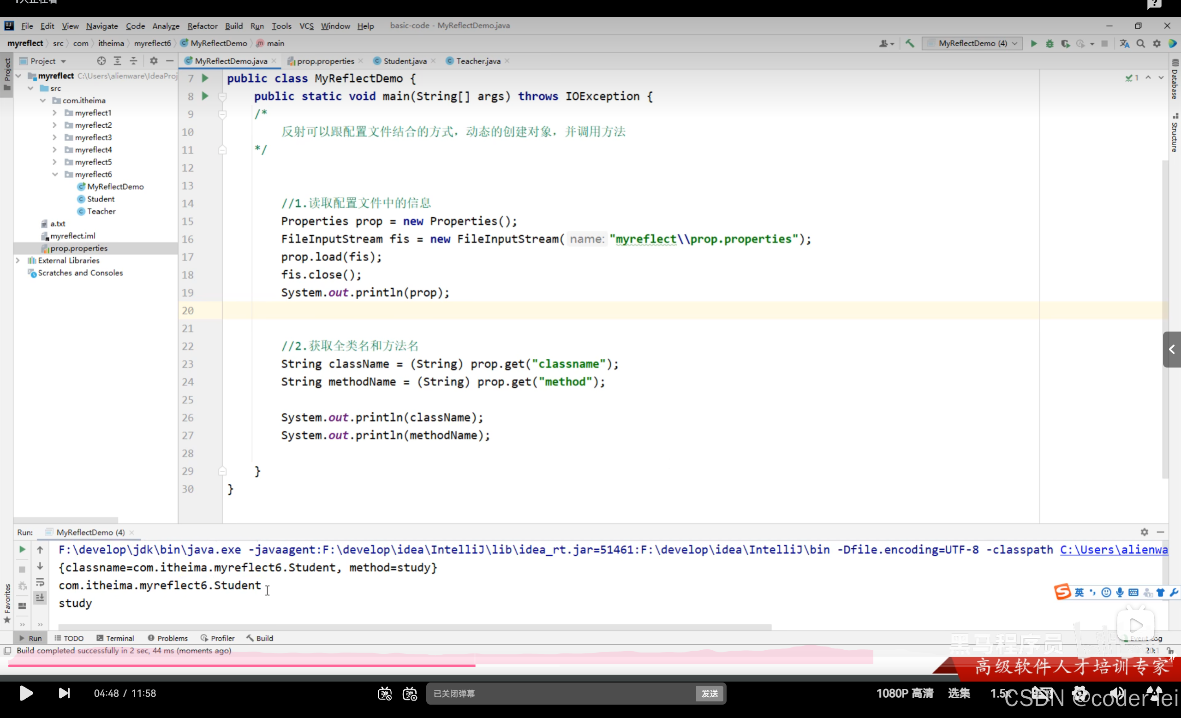Open Run panel settings gear

click(1144, 532)
